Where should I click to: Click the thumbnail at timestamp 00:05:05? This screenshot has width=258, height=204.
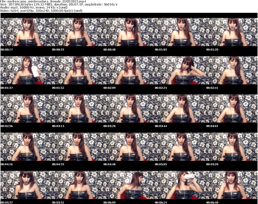[x=180, y=147]
